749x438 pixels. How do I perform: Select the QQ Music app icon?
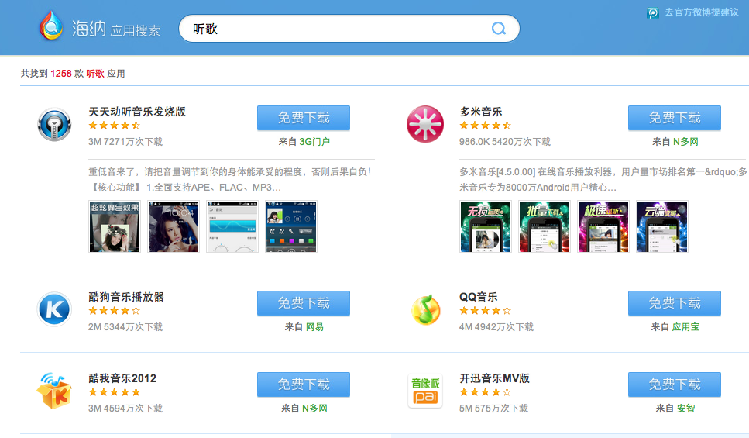click(425, 309)
